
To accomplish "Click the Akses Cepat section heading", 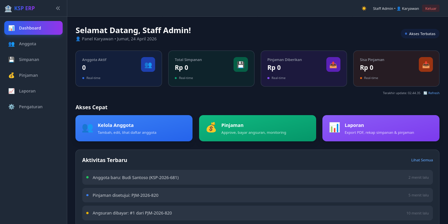I will (92, 107).
